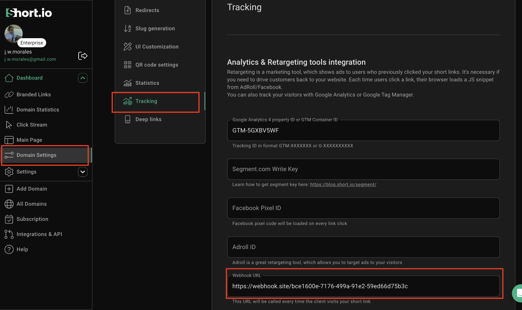Click the 'This URL will be called' hint text
Screen dimensions: 522x310
(301, 302)
